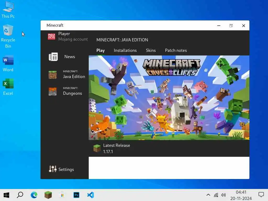
Task: Launch Excel from the desktop
Action: [8, 87]
